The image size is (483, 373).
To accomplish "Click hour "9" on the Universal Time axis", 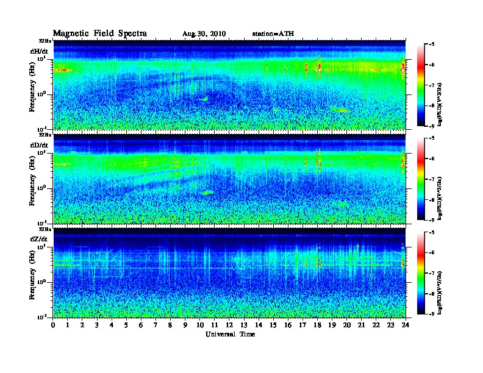I will click(x=185, y=325).
